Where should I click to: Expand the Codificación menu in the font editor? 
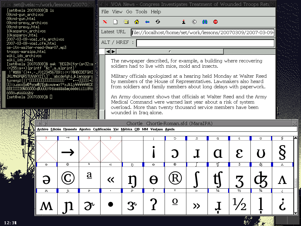pos(102,129)
